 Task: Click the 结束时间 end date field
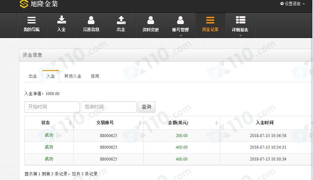pos(109,107)
